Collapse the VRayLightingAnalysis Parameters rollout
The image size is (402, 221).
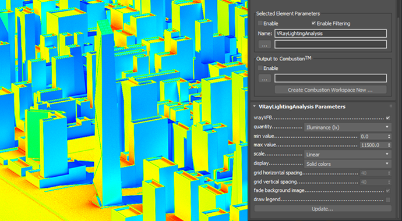(255, 106)
